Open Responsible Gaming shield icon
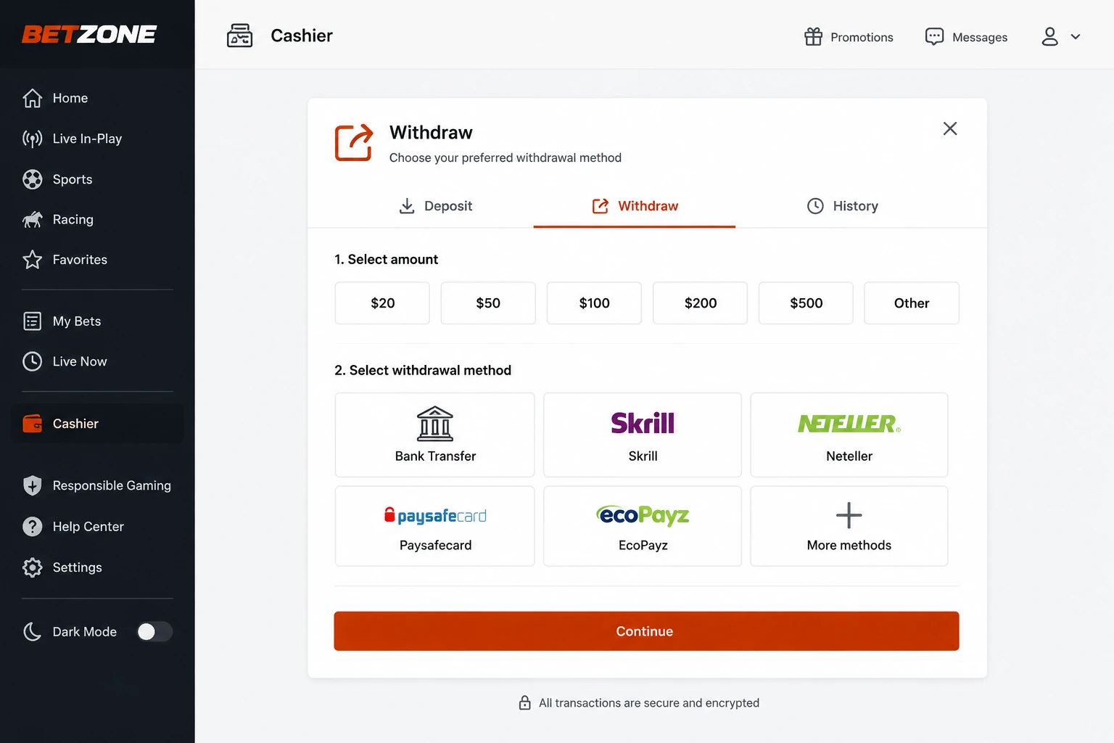 pyautogui.click(x=32, y=485)
